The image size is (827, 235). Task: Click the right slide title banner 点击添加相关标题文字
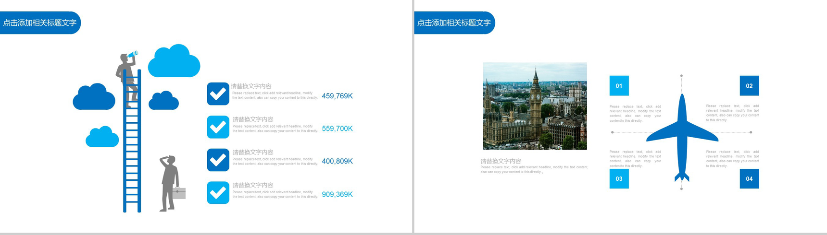pos(454,23)
